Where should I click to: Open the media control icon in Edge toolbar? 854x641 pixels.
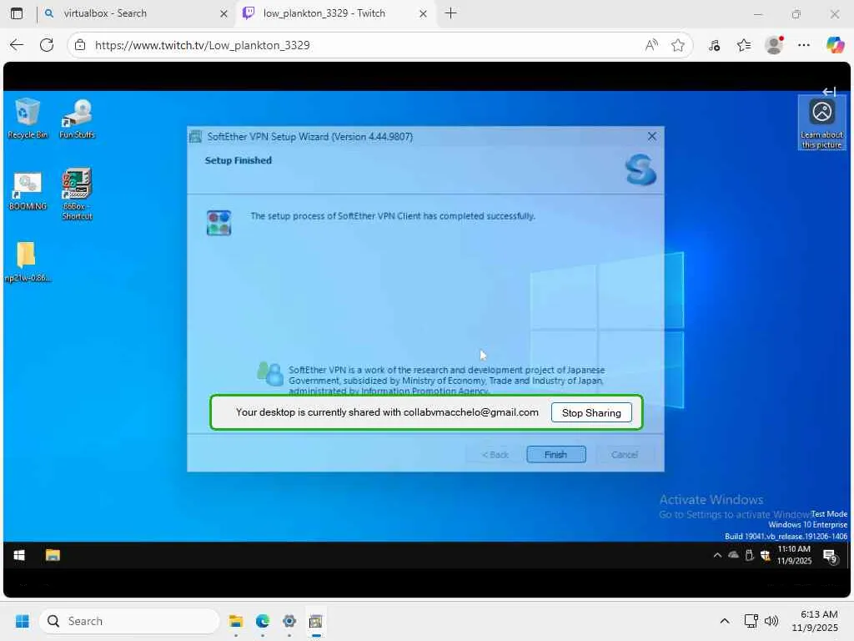(x=714, y=45)
